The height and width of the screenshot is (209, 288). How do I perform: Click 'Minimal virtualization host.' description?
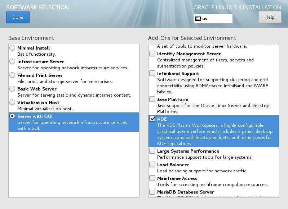point(45,109)
